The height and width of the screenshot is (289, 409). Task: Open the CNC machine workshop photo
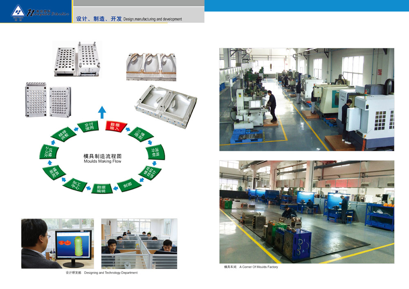pyautogui.click(x=306, y=99)
